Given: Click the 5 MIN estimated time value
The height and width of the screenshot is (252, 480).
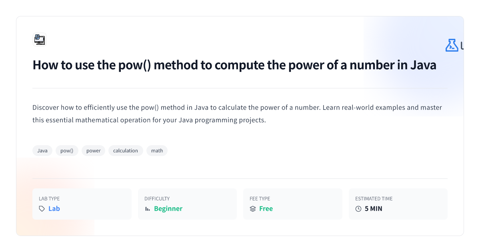Looking at the screenshot, I should point(374,209).
